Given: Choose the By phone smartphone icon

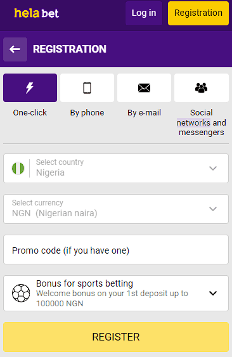Looking at the screenshot, I should pos(87,88).
